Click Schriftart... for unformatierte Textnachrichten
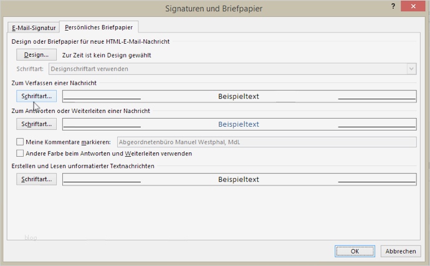This screenshot has height=266, width=430. (x=36, y=179)
